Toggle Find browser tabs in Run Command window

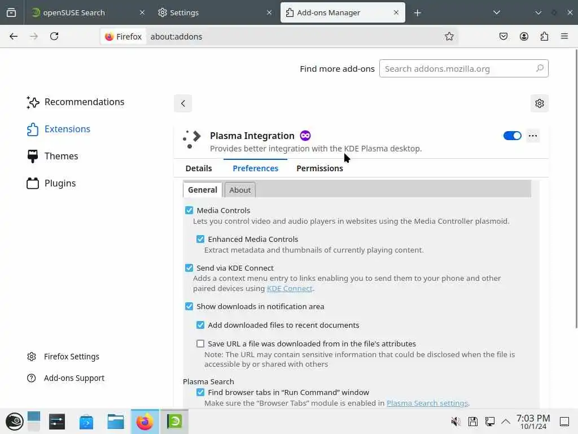coord(200,392)
